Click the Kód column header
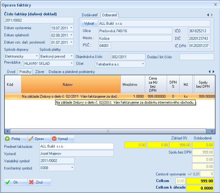220x193 pixels. pos(13,84)
